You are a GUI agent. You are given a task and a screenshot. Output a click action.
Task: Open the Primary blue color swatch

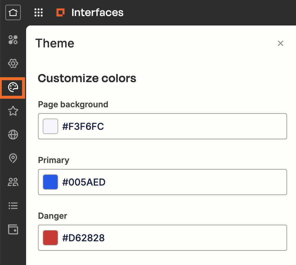[x=50, y=182]
